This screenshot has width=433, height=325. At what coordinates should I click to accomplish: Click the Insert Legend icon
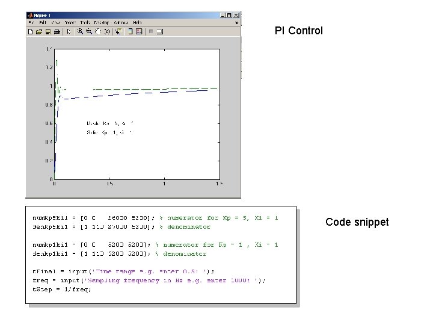pos(139,31)
